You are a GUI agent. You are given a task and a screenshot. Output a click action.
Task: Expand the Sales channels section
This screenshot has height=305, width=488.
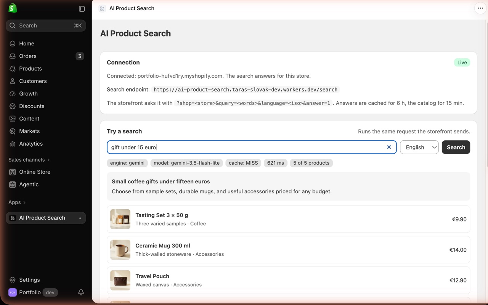click(x=29, y=160)
